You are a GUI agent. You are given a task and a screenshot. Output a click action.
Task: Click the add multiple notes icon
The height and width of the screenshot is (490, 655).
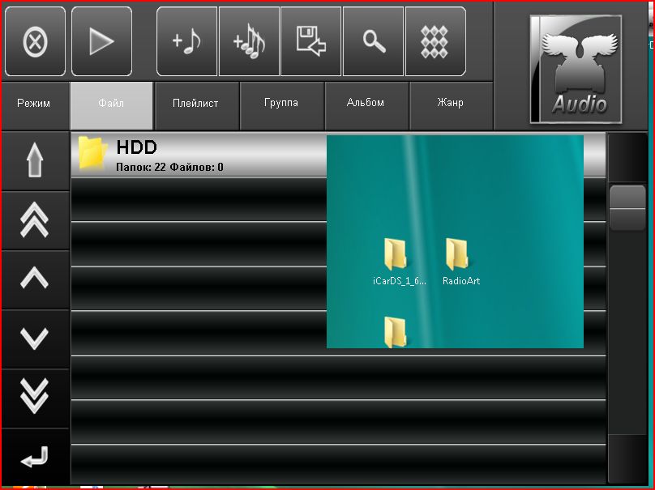point(249,41)
